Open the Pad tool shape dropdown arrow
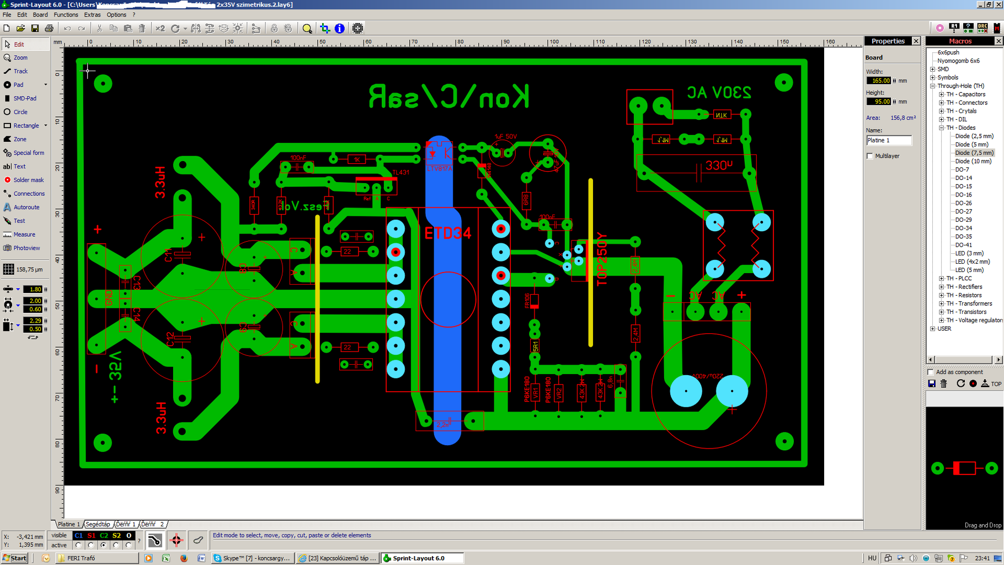Screen dimensions: 1004x565 (46, 85)
